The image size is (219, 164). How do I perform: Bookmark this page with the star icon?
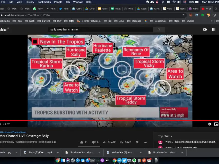pos(183,15)
